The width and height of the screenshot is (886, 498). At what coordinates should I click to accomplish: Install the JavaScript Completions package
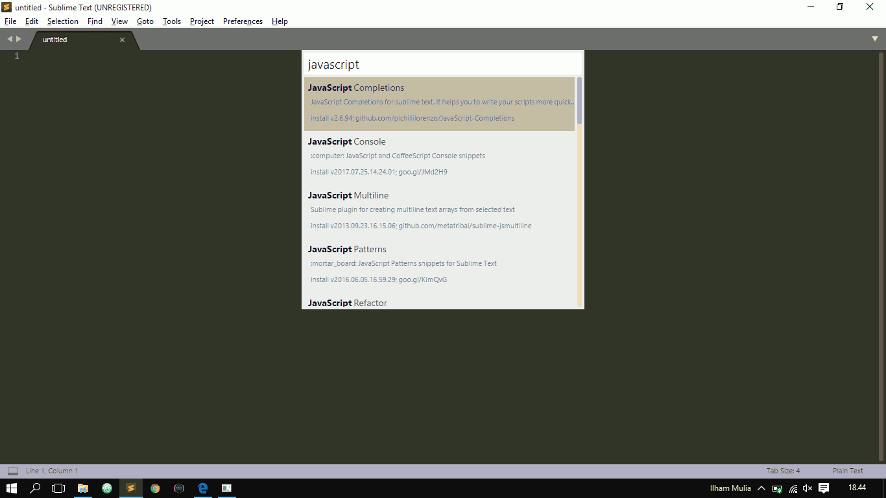coord(439,104)
